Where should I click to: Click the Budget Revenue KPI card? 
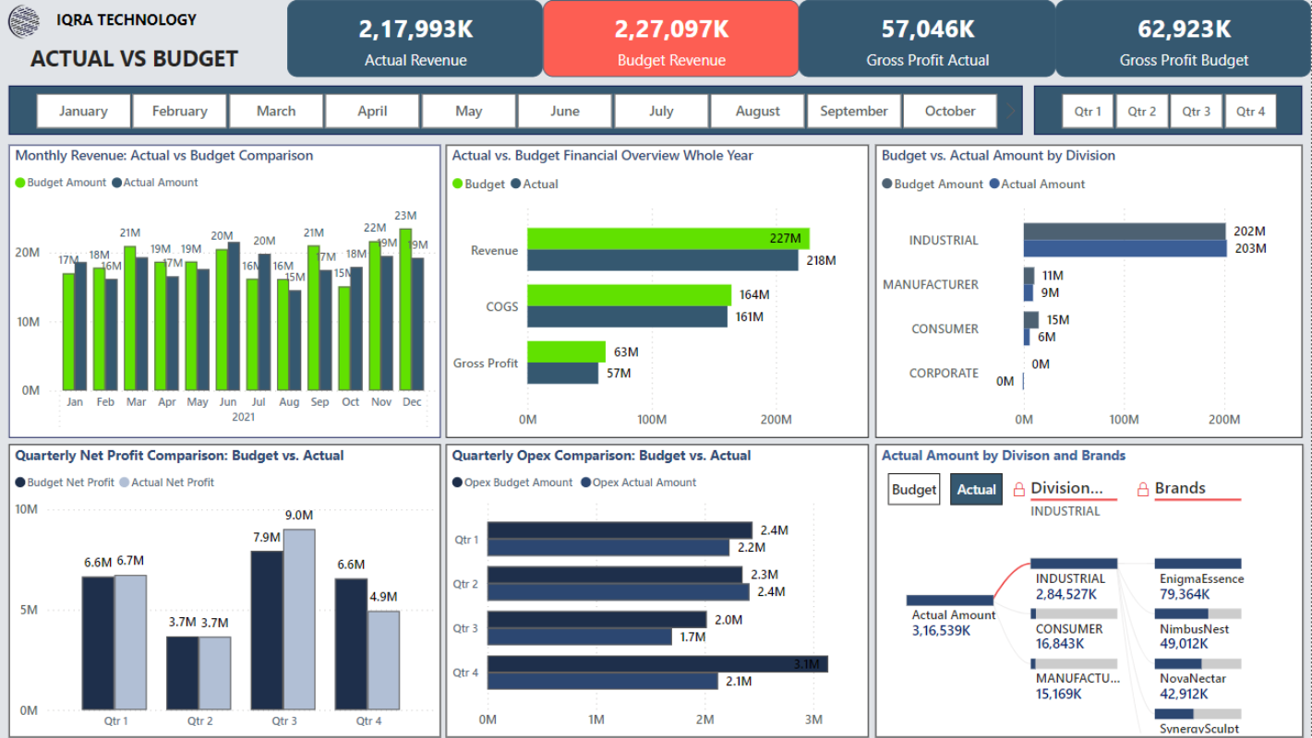[673, 37]
